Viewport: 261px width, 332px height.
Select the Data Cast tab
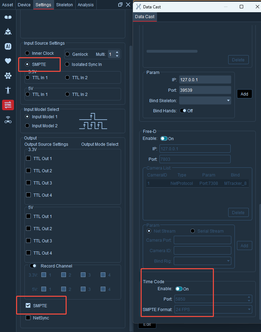point(145,17)
